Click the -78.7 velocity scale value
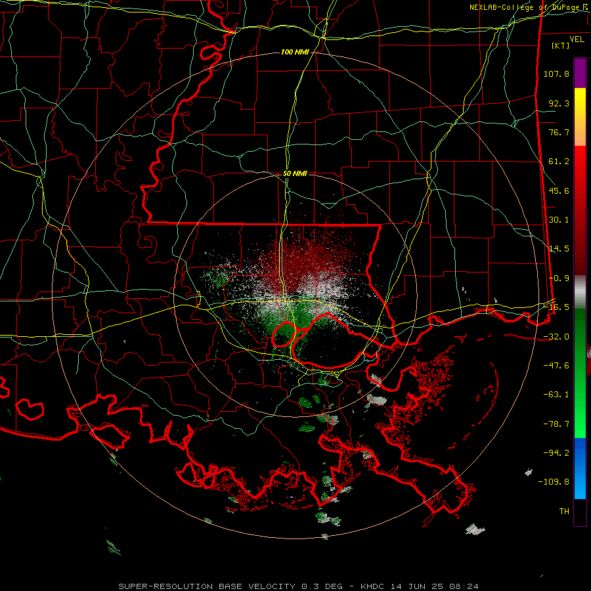Viewport: 591px width, 591px height. pyautogui.click(x=556, y=424)
